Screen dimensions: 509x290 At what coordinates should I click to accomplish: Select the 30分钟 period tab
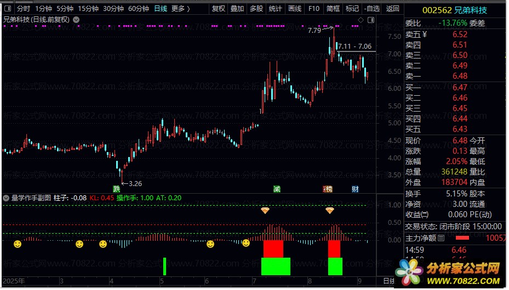pos(113,9)
